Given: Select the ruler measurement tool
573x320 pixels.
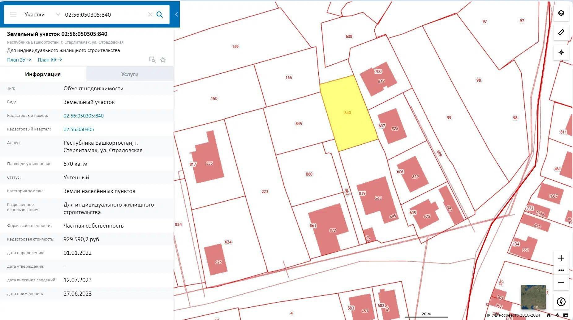Looking at the screenshot, I should (x=561, y=32).
